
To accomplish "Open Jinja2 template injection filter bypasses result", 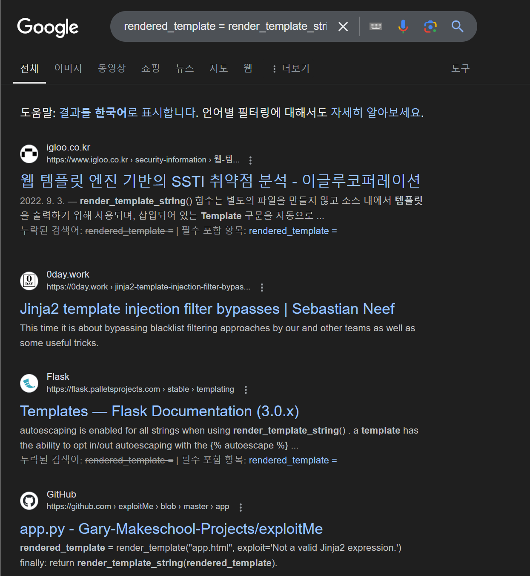I will 207,309.
